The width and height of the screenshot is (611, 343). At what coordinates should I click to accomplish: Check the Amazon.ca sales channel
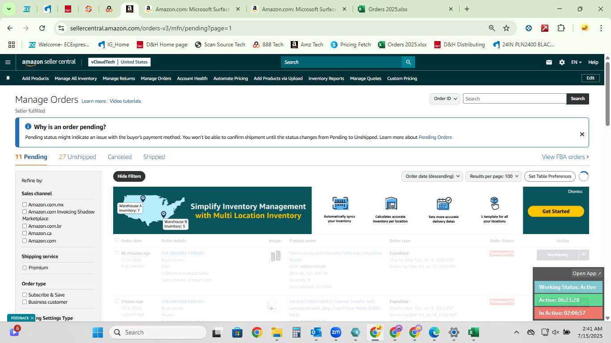(x=25, y=233)
